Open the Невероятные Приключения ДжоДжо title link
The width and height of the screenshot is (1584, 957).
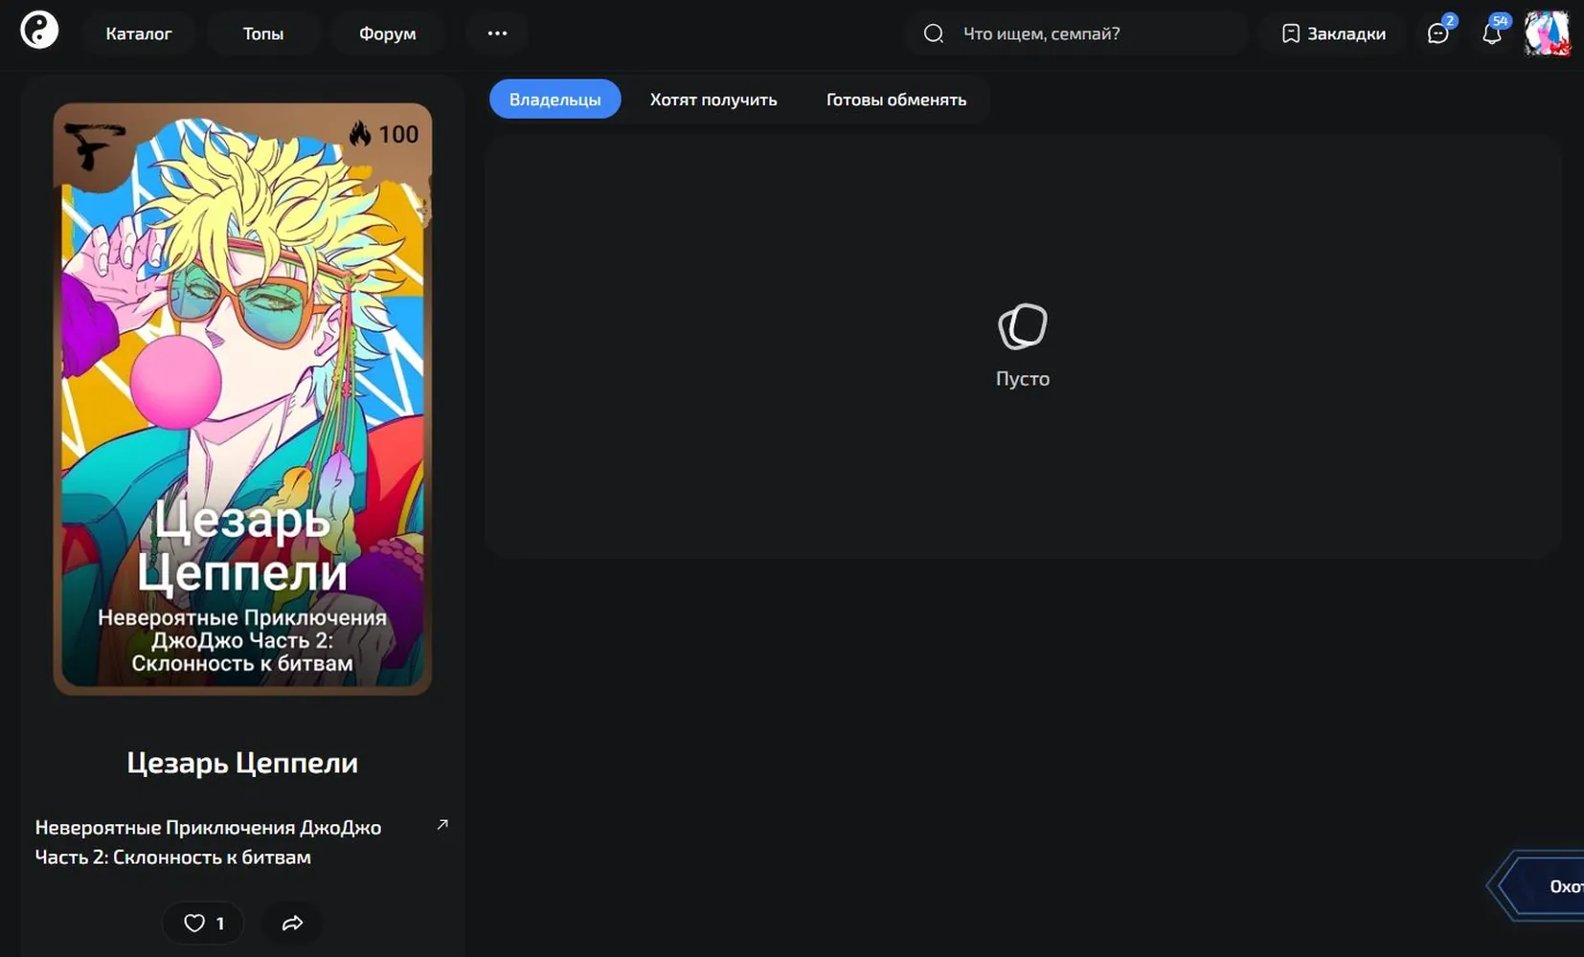208,842
